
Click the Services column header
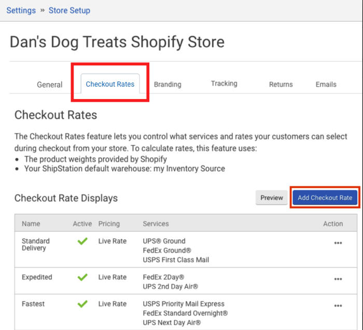click(x=156, y=224)
